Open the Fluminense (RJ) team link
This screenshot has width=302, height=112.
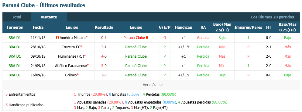point(71,56)
